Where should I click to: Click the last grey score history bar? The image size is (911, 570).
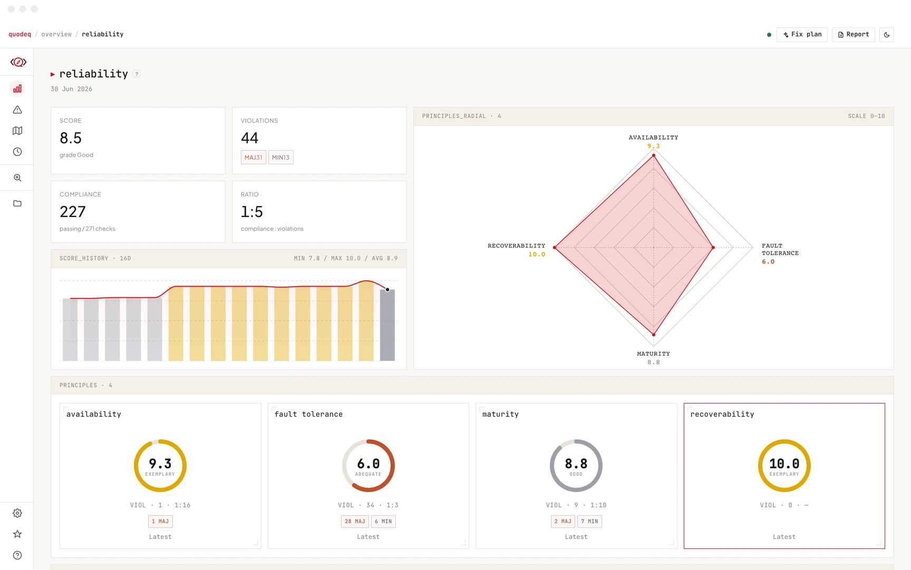387,325
